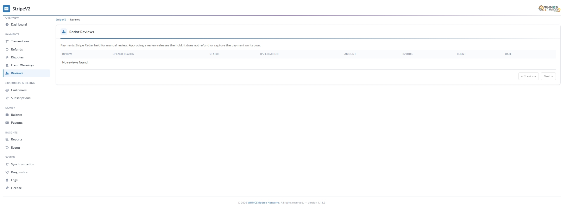Click the DATE column header
The height and width of the screenshot is (207, 561).
pyautogui.click(x=508, y=54)
